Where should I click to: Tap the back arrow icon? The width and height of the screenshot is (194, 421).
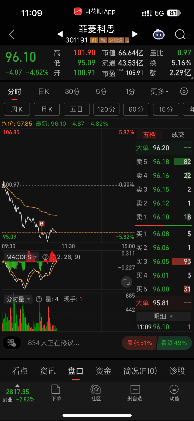12,34
